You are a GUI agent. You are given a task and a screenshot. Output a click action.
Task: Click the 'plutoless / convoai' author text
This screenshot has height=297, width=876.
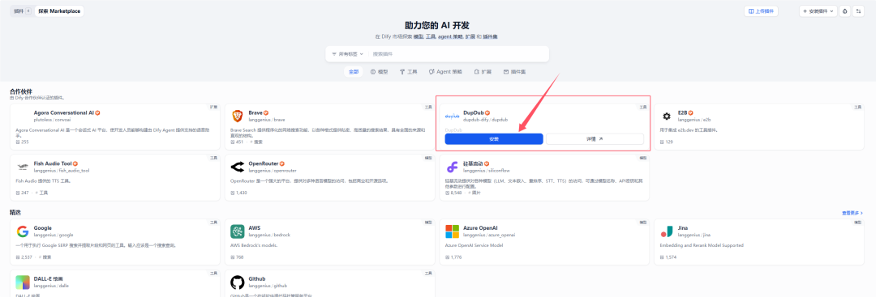(53, 120)
